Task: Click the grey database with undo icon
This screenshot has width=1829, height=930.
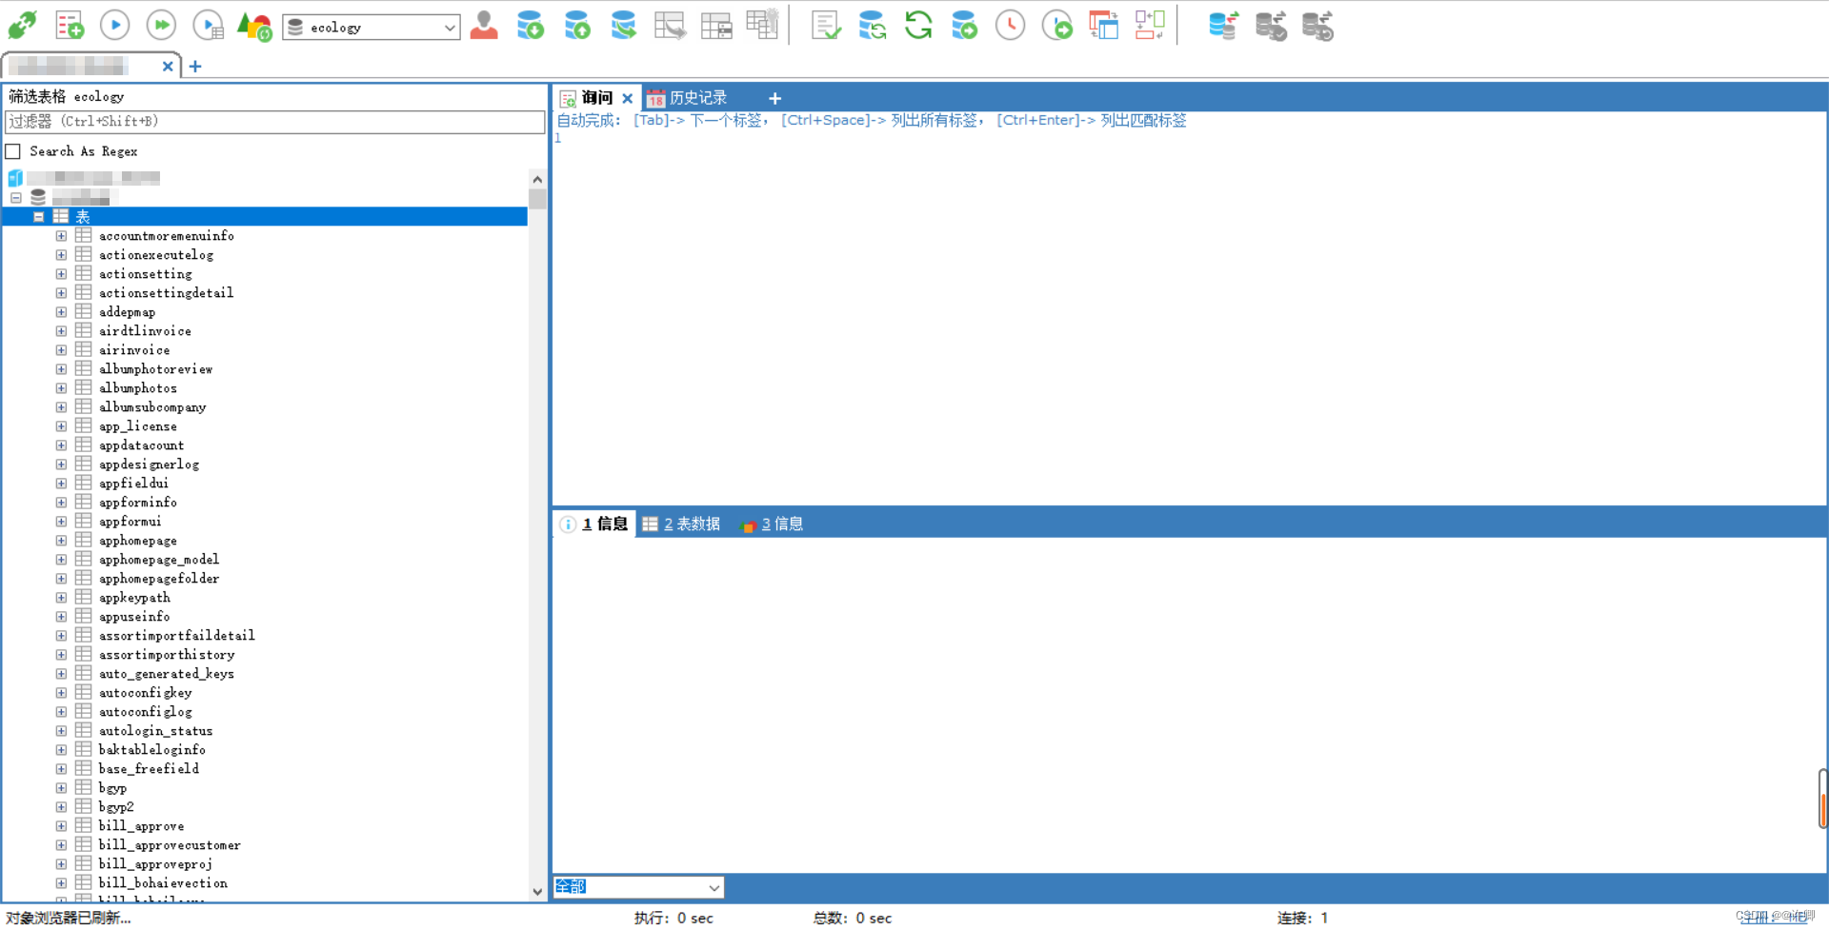Action: [x=1317, y=26]
